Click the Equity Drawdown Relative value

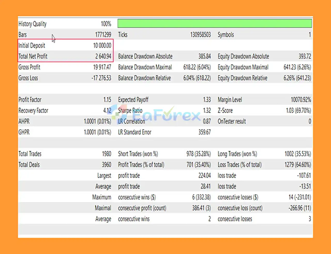tap(297, 78)
